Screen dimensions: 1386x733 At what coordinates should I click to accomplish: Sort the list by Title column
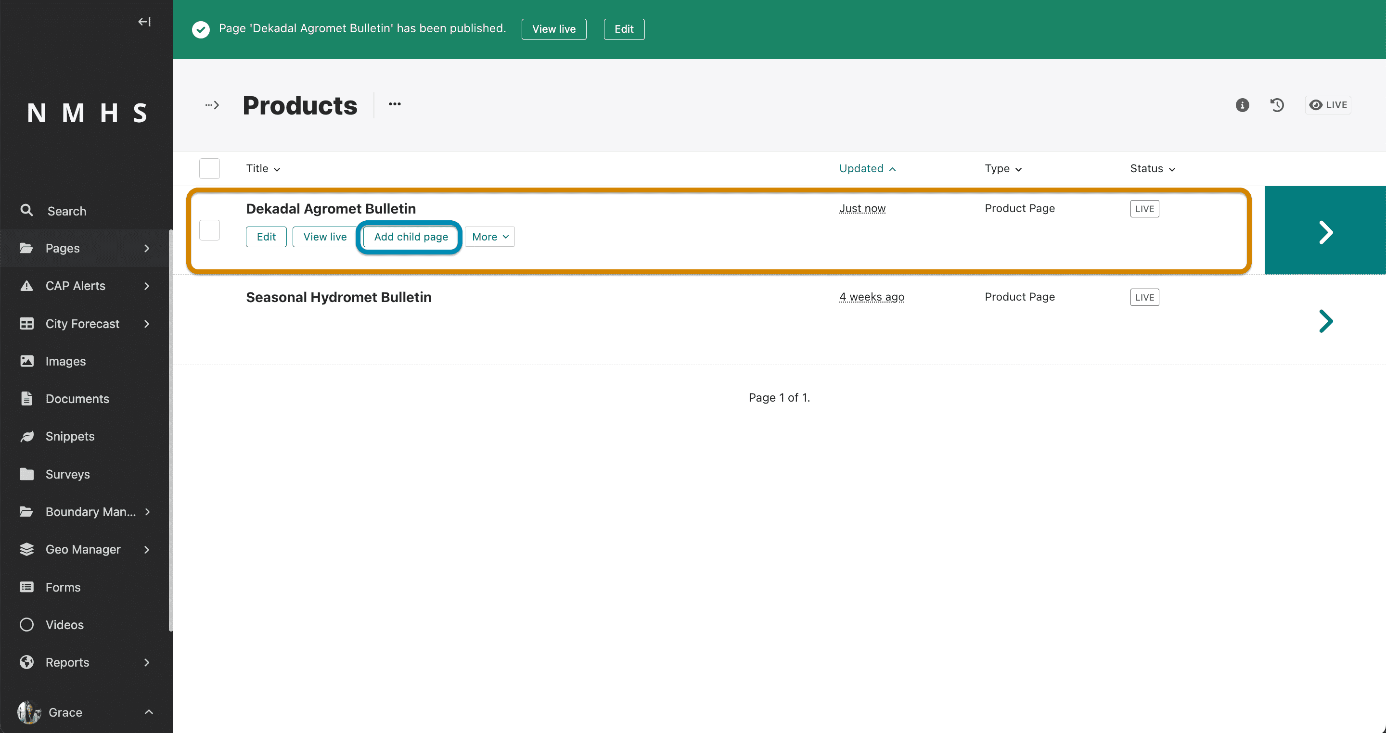click(263, 168)
